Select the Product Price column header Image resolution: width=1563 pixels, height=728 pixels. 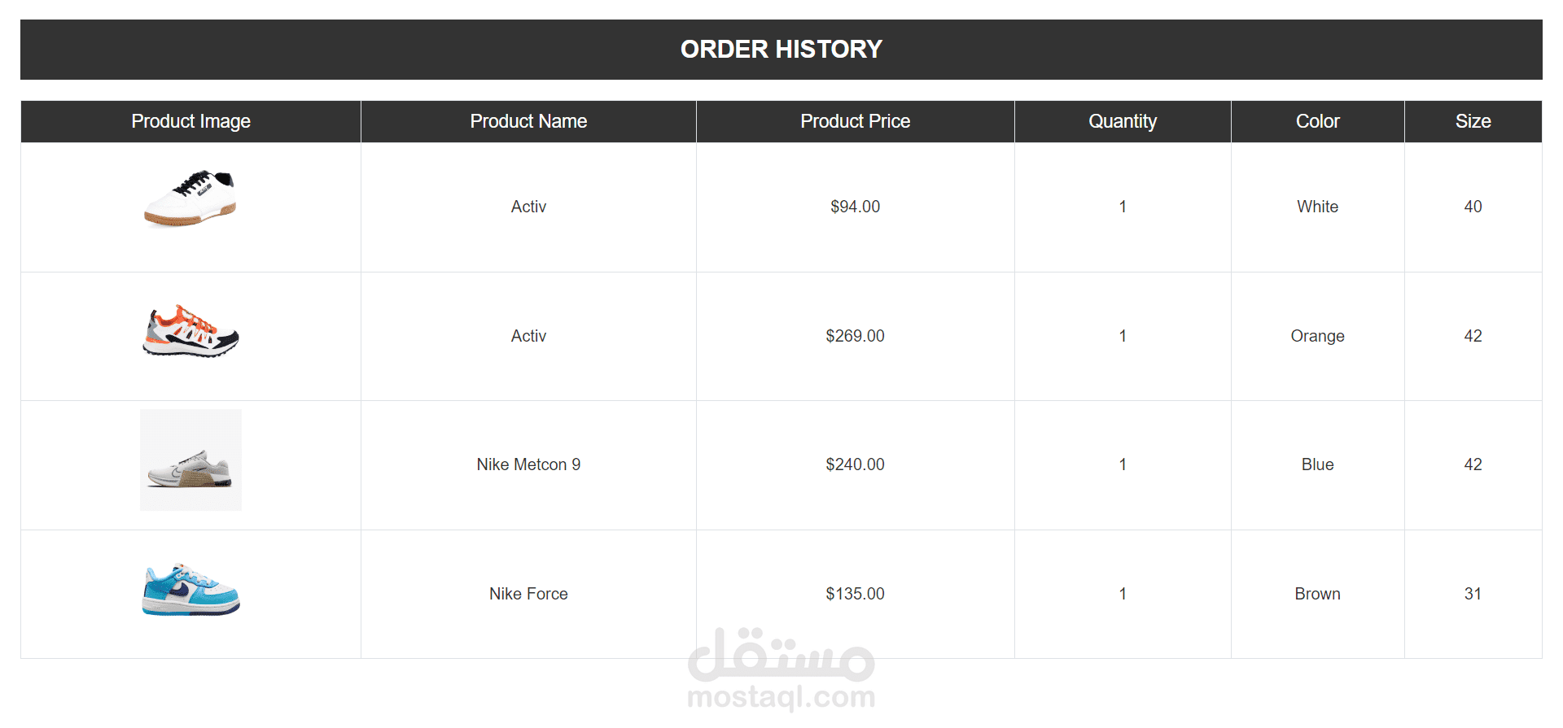pyautogui.click(x=855, y=121)
